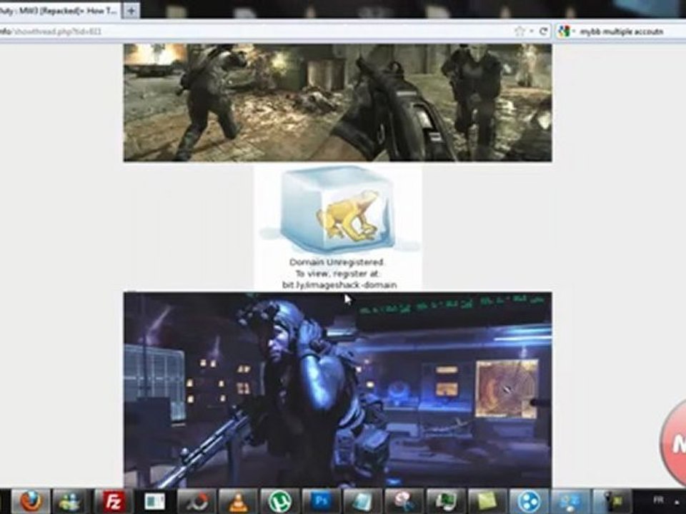Launch FileZilla from the taskbar
The width and height of the screenshot is (686, 514).
[113, 501]
